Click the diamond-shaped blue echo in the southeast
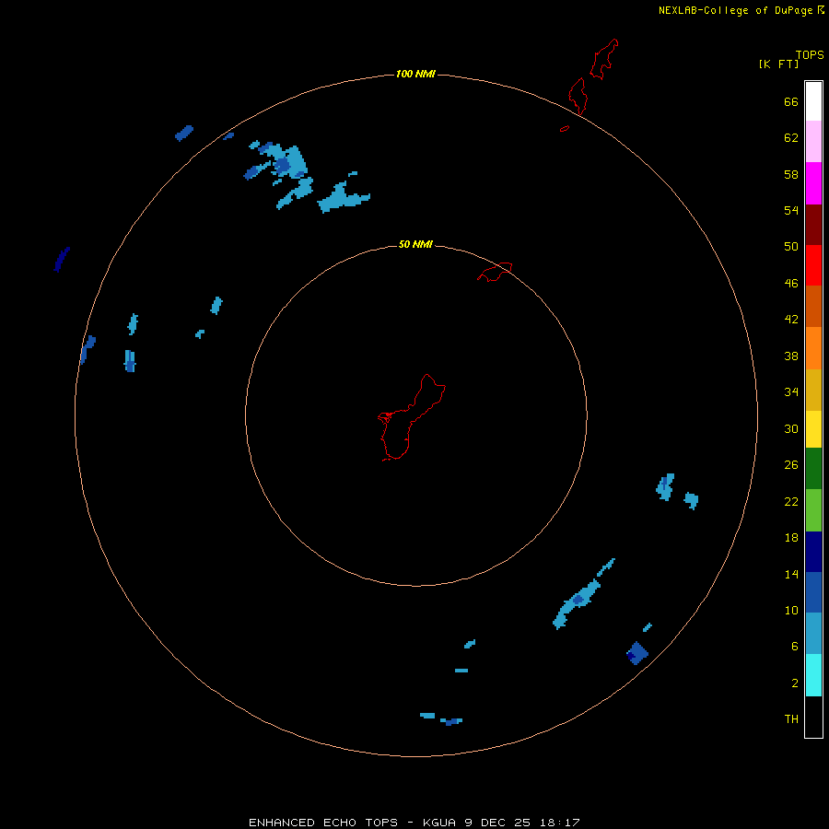829x829 pixels. point(637,653)
